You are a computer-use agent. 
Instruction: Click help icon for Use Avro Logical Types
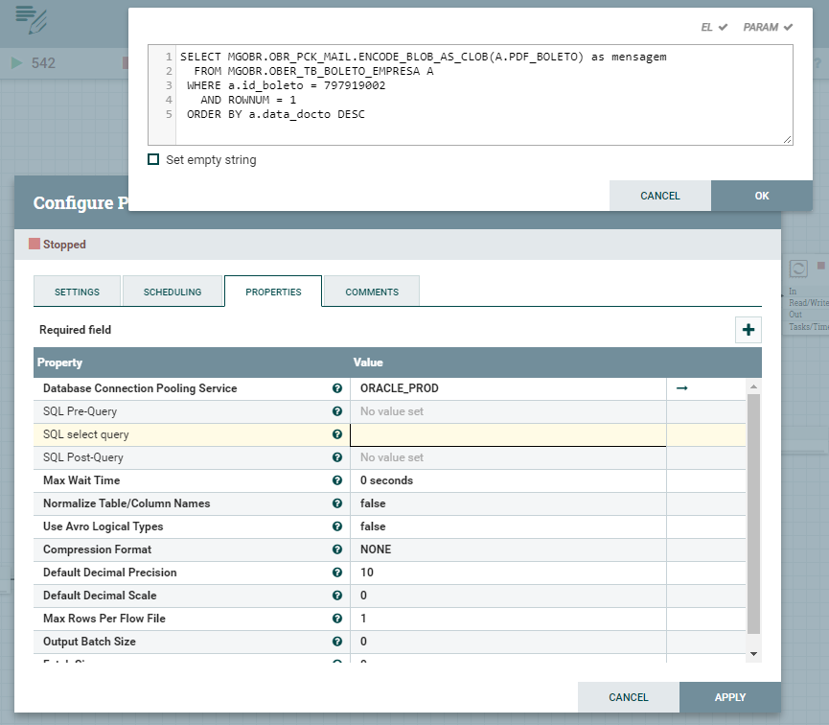pos(336,526)
